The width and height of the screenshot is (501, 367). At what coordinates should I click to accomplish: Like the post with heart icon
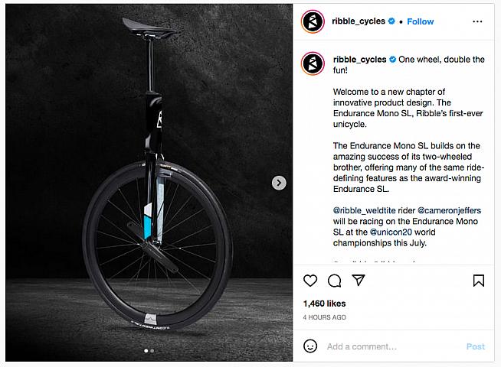tap(310, 281)
